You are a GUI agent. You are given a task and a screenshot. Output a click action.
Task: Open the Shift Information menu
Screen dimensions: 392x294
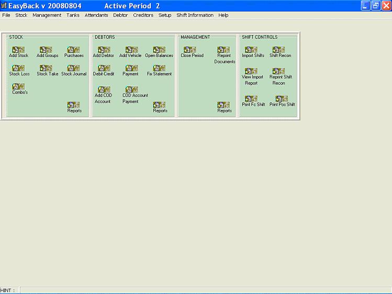point(195,15)
